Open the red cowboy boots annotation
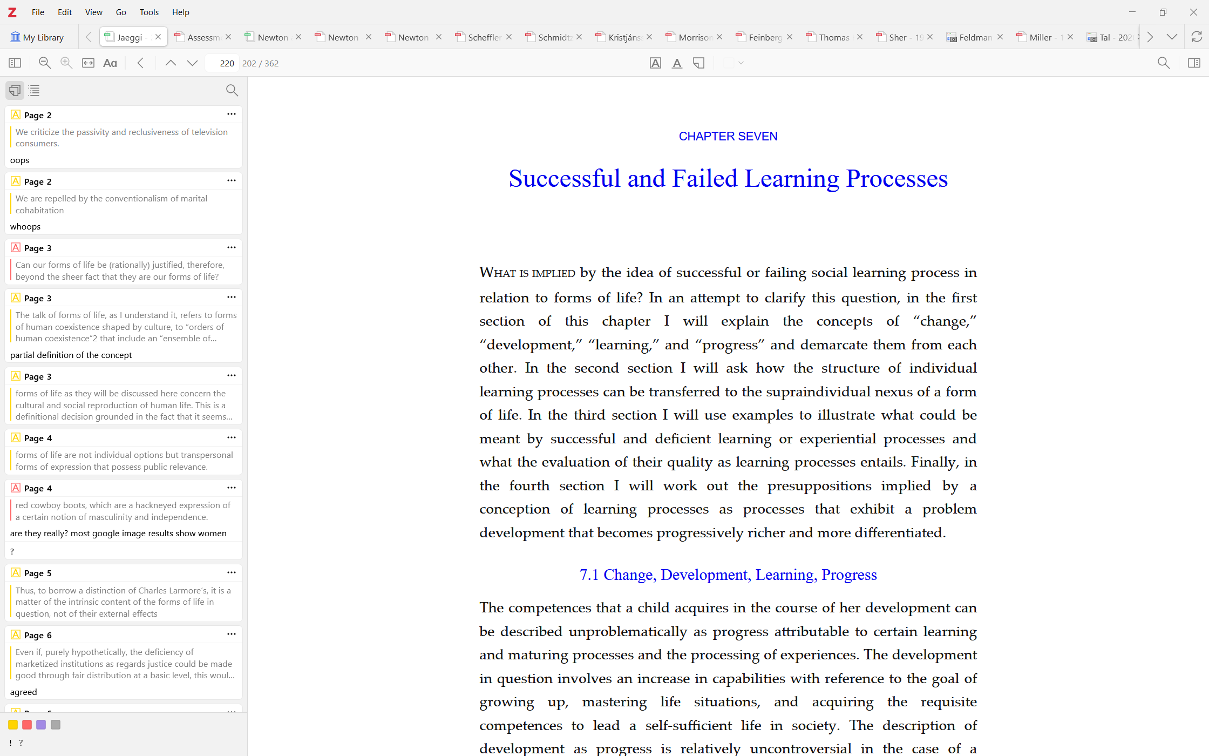This screenshot has height=756, width=1209. [123, 511]
